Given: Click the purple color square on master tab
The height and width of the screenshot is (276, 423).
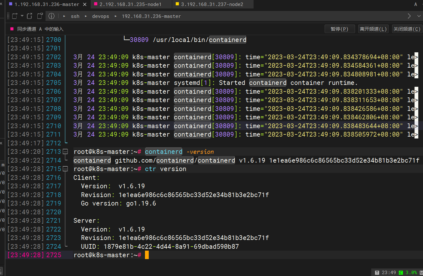Looking at the screenshot, I should click(11, 4).
